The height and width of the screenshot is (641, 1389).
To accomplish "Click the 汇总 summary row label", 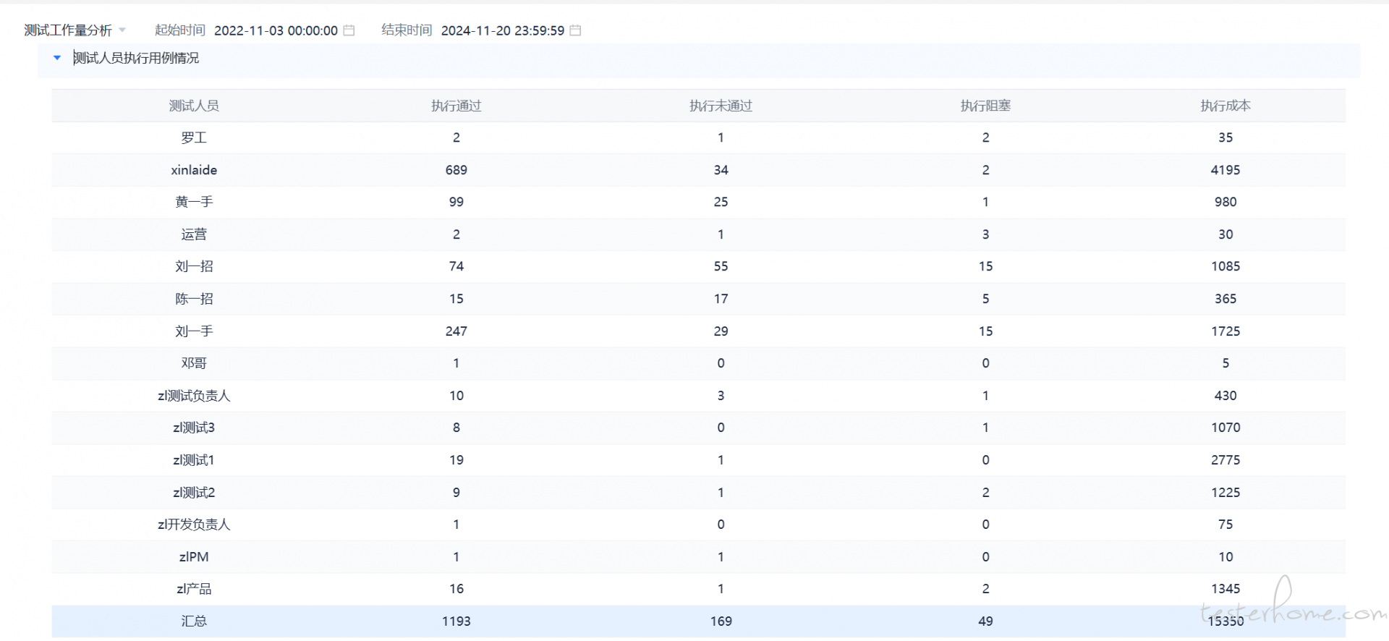I will 194,621.
